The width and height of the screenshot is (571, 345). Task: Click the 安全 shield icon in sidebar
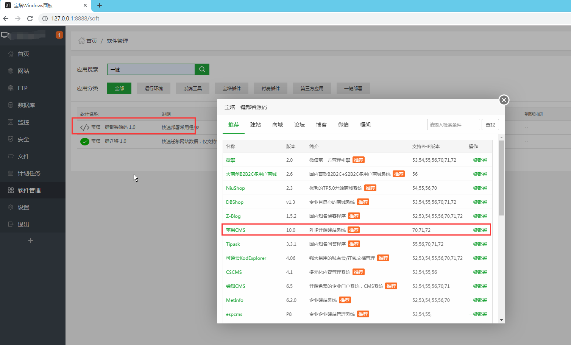(x=11, y=139)
